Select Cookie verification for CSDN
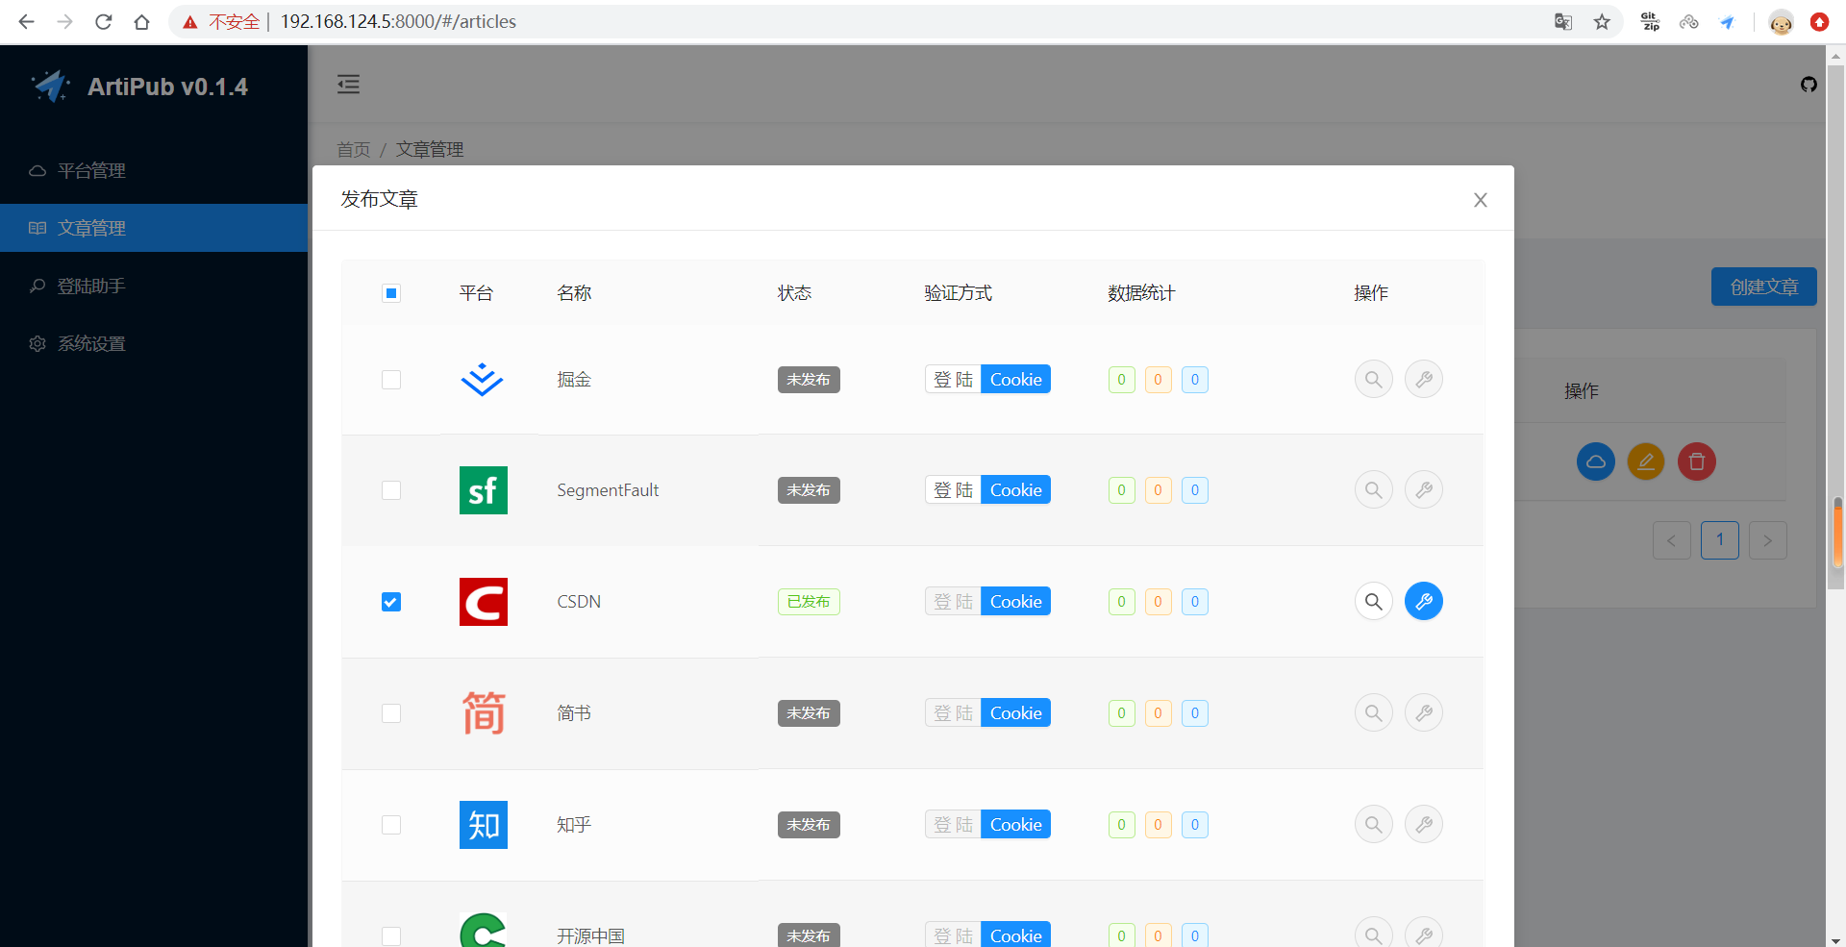 [x=1016, y=602]
